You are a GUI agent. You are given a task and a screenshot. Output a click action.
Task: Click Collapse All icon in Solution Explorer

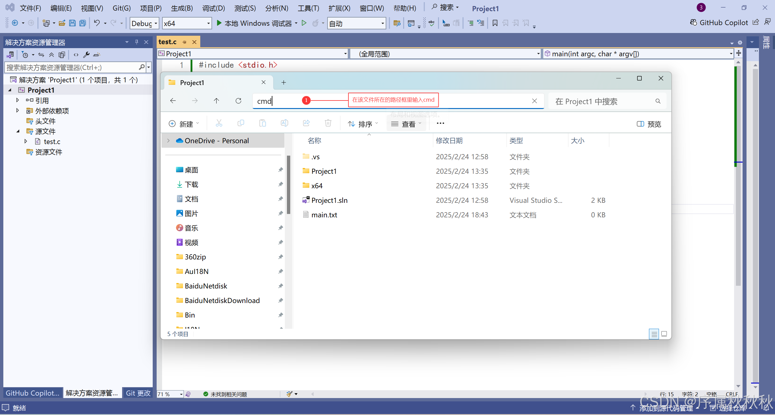pyautogui.click(x=52, y=55)
